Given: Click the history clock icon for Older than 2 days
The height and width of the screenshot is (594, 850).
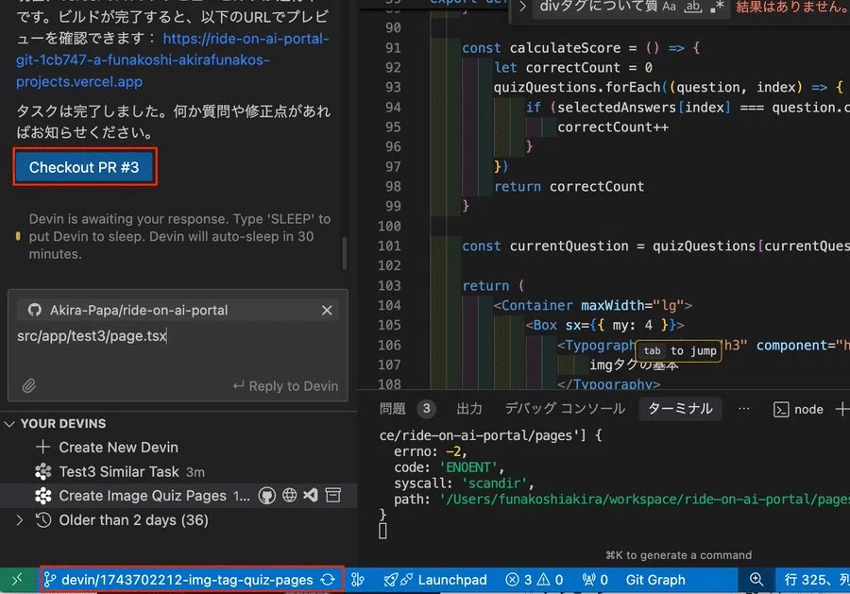Looking at the screenshot, I should pos(43,519).
